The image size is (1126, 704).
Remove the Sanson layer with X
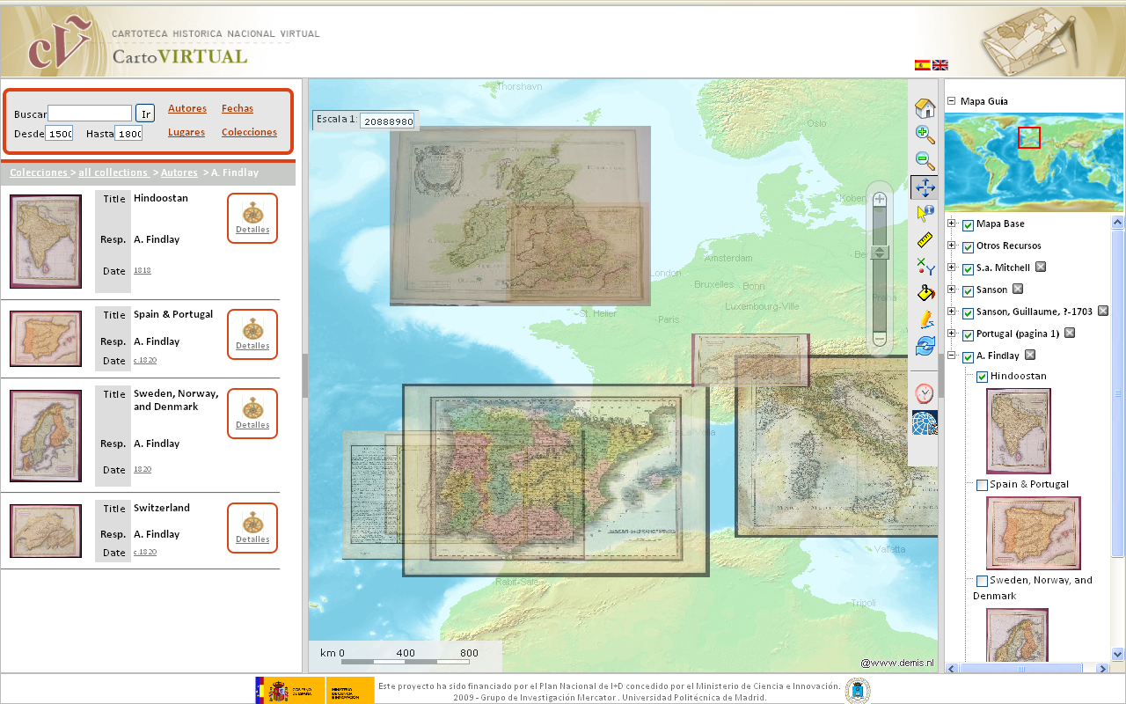[x=1018, y=290]
